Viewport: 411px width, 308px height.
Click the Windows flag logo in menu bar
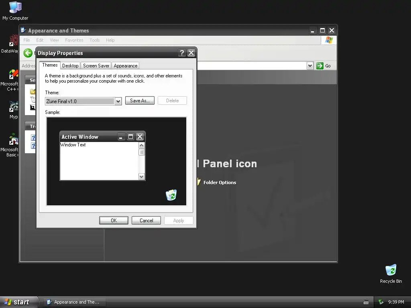tap(329, 40)
